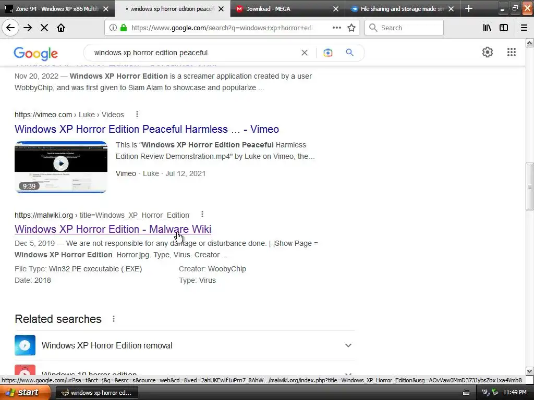Select the windows xp horror ed taskbar button
Viewport: 534px width, 400px height.
pos(96,393)
